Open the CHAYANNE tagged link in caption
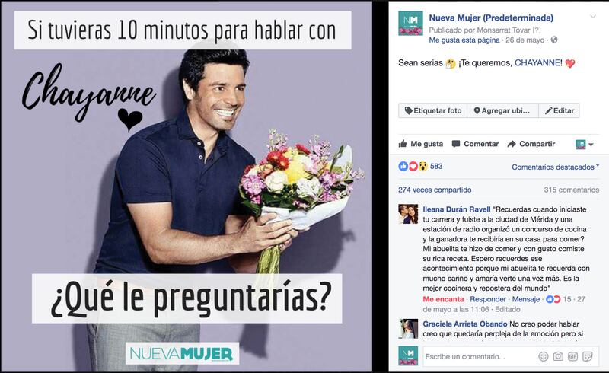609x373 pixels. pos(537,63)
